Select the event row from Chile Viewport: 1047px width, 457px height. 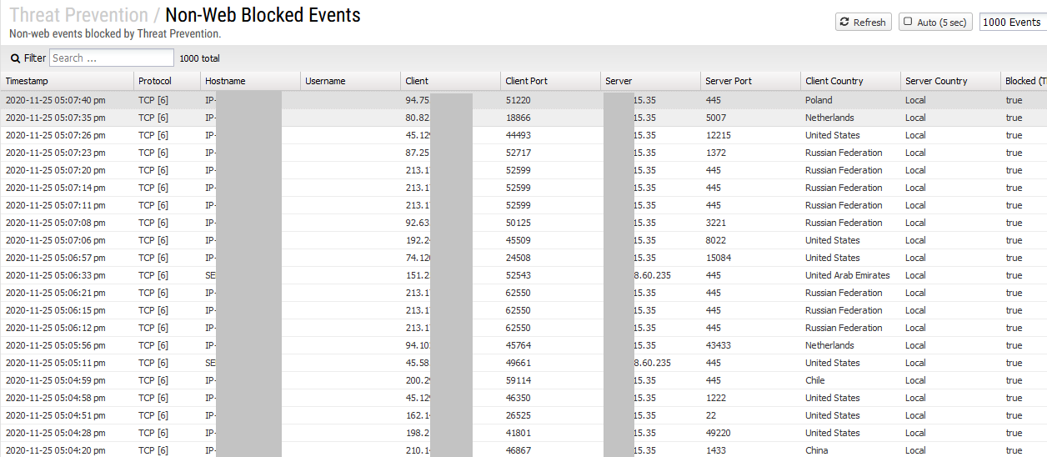pos(816,380)
